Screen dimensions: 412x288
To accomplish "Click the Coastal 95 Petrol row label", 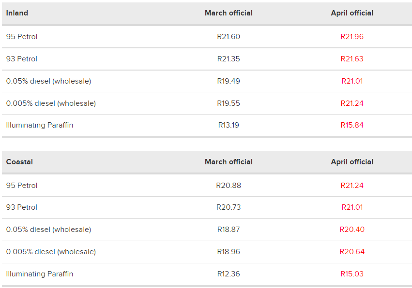I will click(22, 186).
